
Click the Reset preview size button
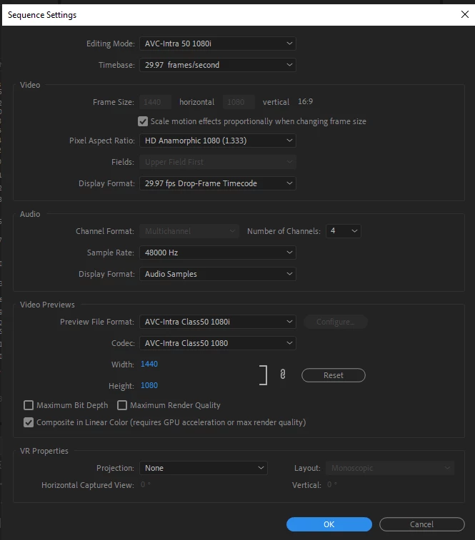(x=334, y=375)
